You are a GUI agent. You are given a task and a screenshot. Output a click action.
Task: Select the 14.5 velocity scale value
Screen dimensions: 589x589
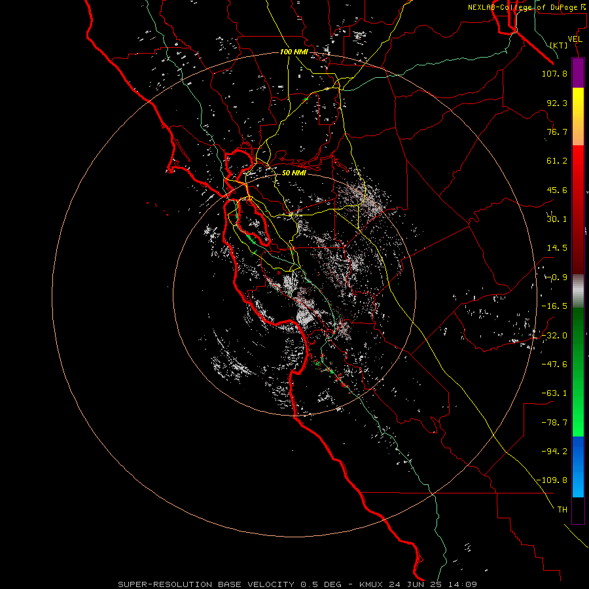(x=557, y=248)
